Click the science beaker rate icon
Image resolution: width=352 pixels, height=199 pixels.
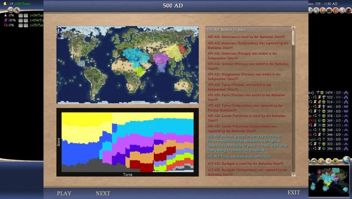[5, 15]
